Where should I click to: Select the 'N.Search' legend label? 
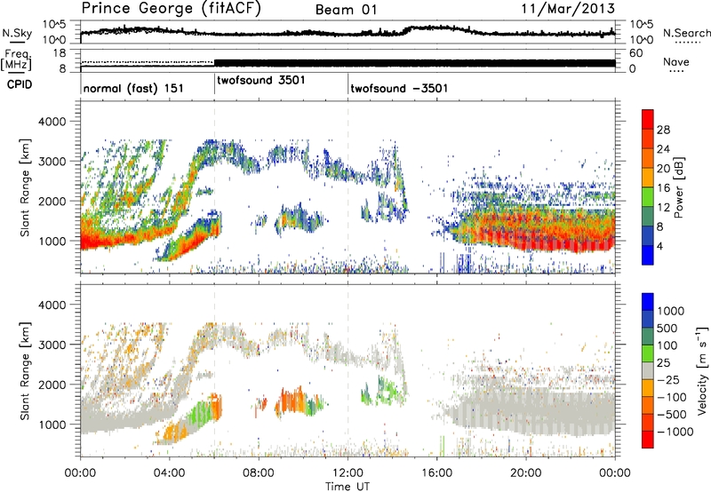pyautogui.click(x=686, y=33)
